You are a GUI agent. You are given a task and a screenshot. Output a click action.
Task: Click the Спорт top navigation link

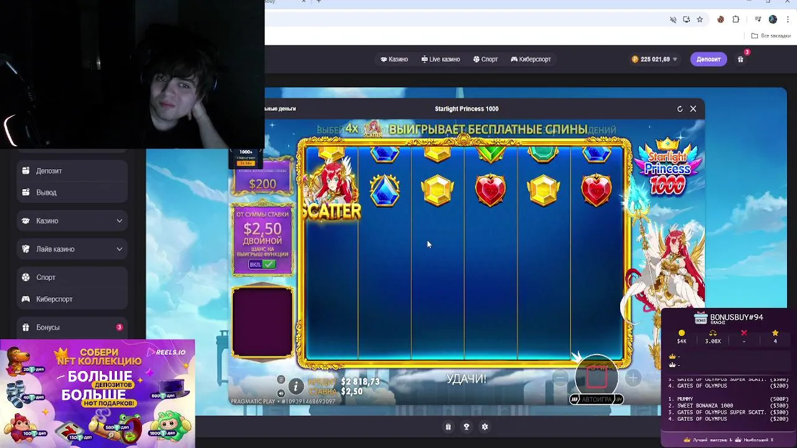486,59
